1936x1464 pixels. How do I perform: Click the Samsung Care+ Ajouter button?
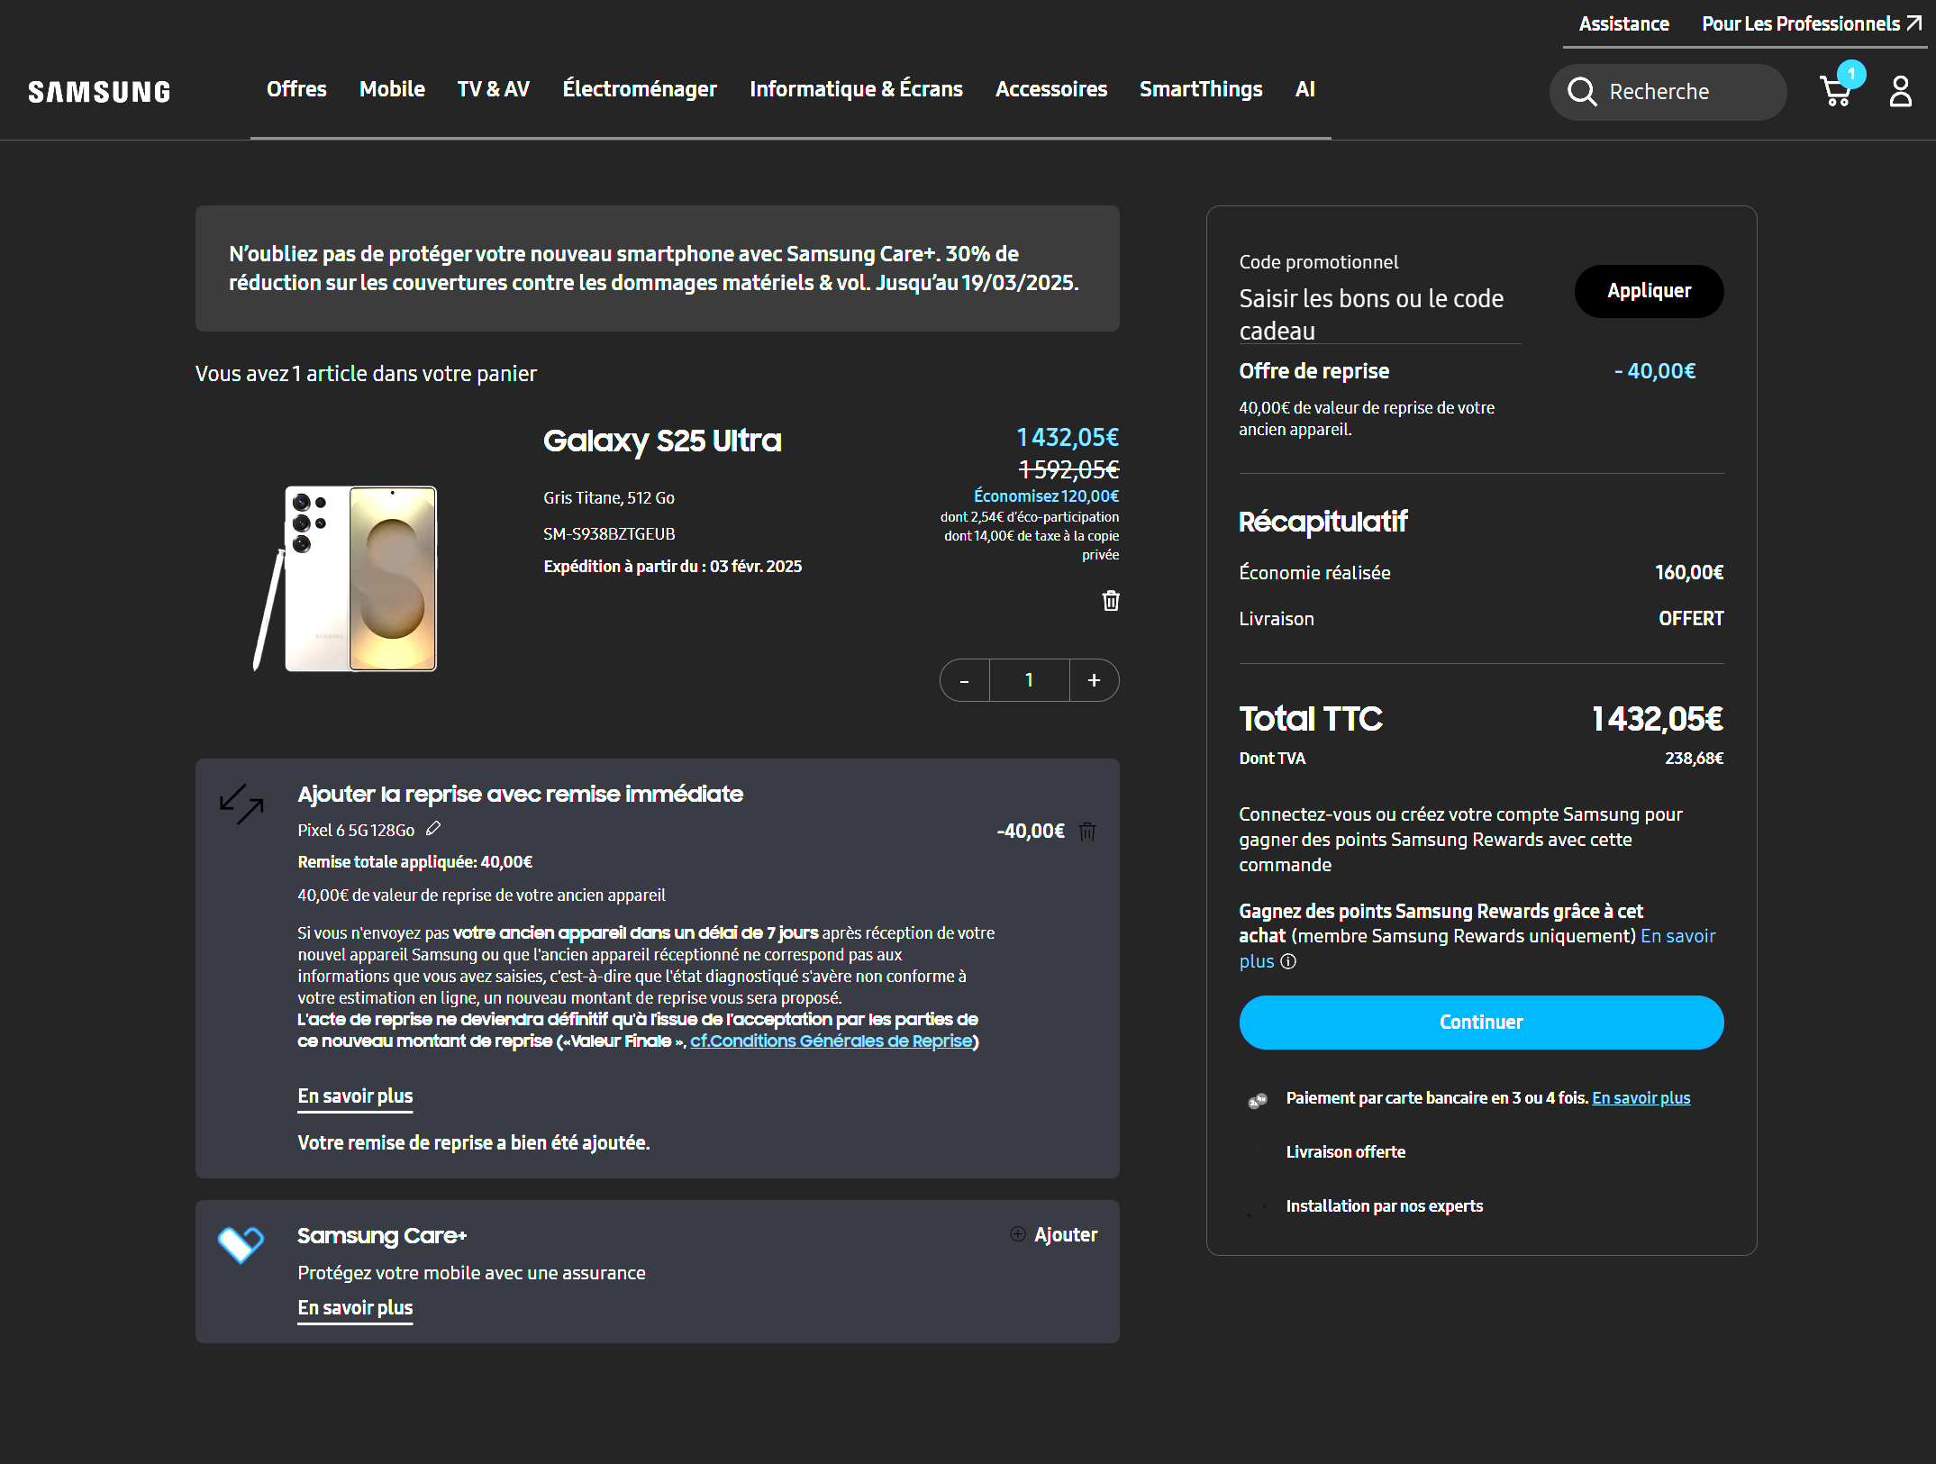pyautogui.click(x=1054, y=1234)
